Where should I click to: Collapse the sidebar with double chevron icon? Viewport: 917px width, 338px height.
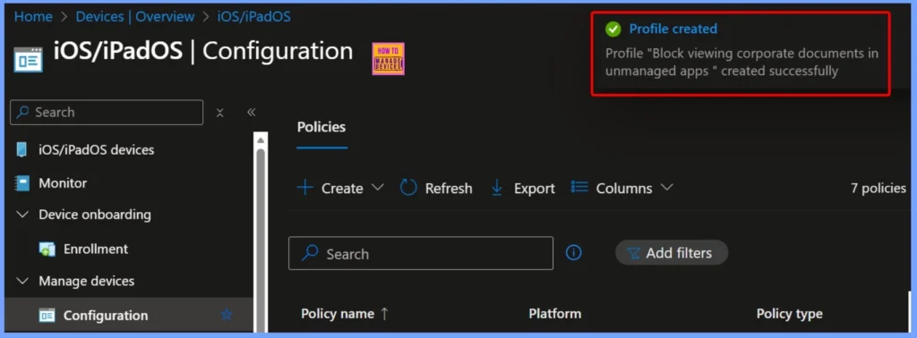[251, 112]
